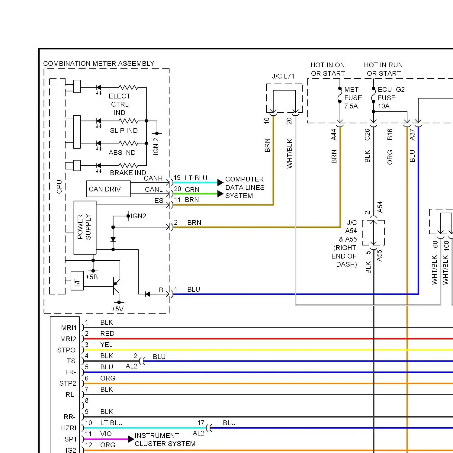Select the TS terminal label
The image size is (453, 453).
coord(71,361)
